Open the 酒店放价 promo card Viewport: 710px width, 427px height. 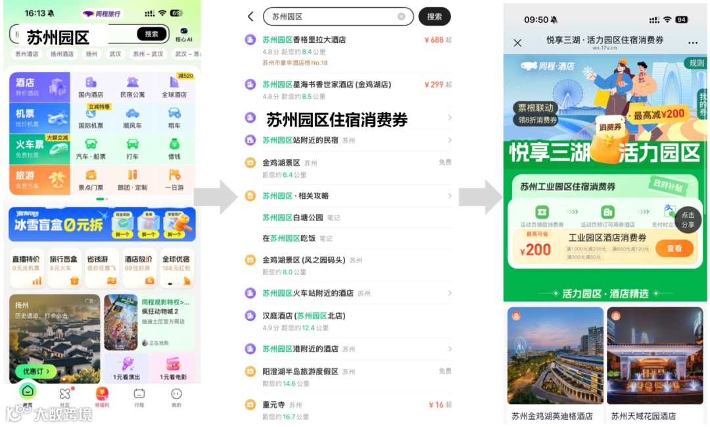(139, 268)
